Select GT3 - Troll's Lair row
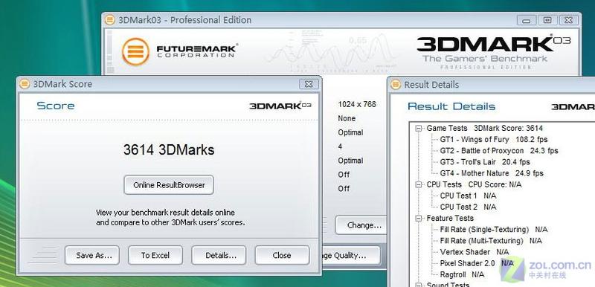 (485, 162)
